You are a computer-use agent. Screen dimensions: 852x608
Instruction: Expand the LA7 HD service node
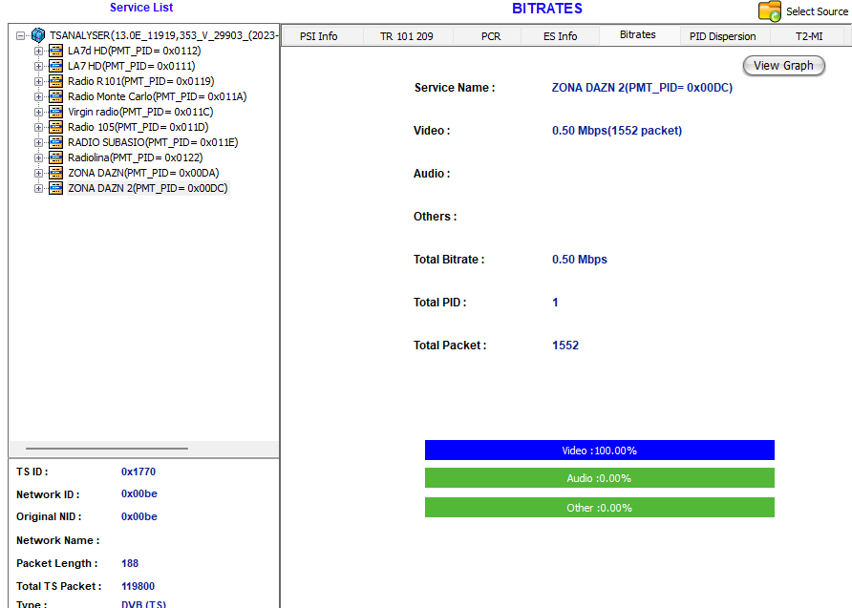pos(38,66)
